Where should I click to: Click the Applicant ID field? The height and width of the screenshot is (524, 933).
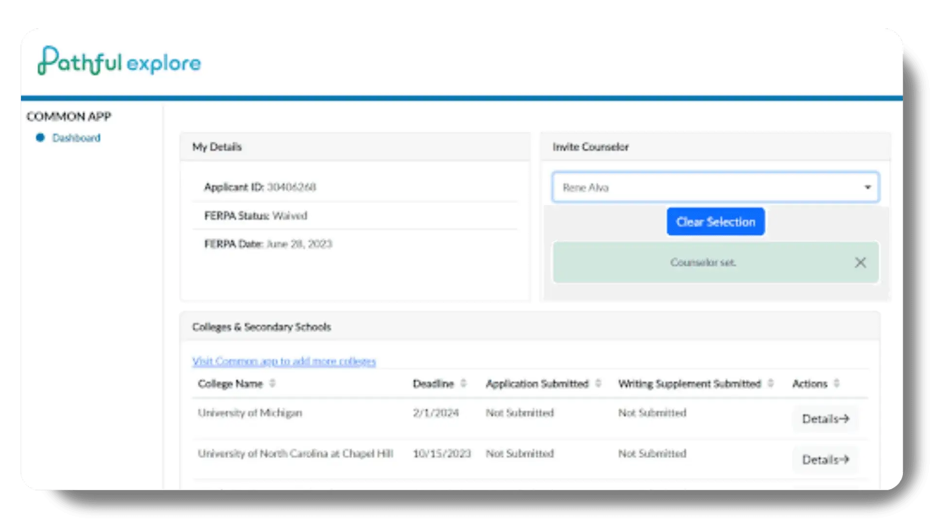click(260, 187)
